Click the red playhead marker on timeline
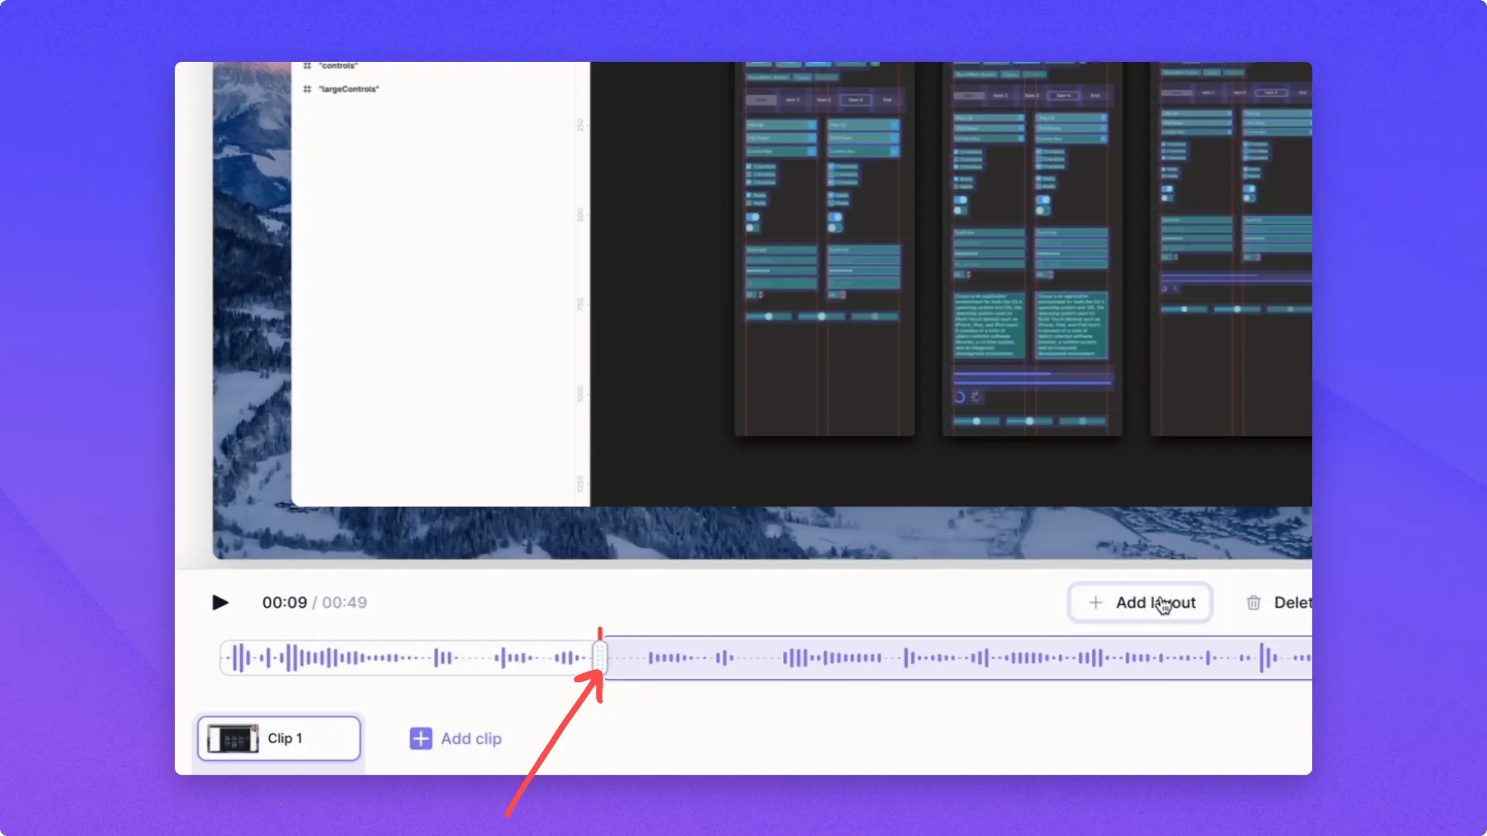Screen dimensions: 1487x836 pos(600,633)
